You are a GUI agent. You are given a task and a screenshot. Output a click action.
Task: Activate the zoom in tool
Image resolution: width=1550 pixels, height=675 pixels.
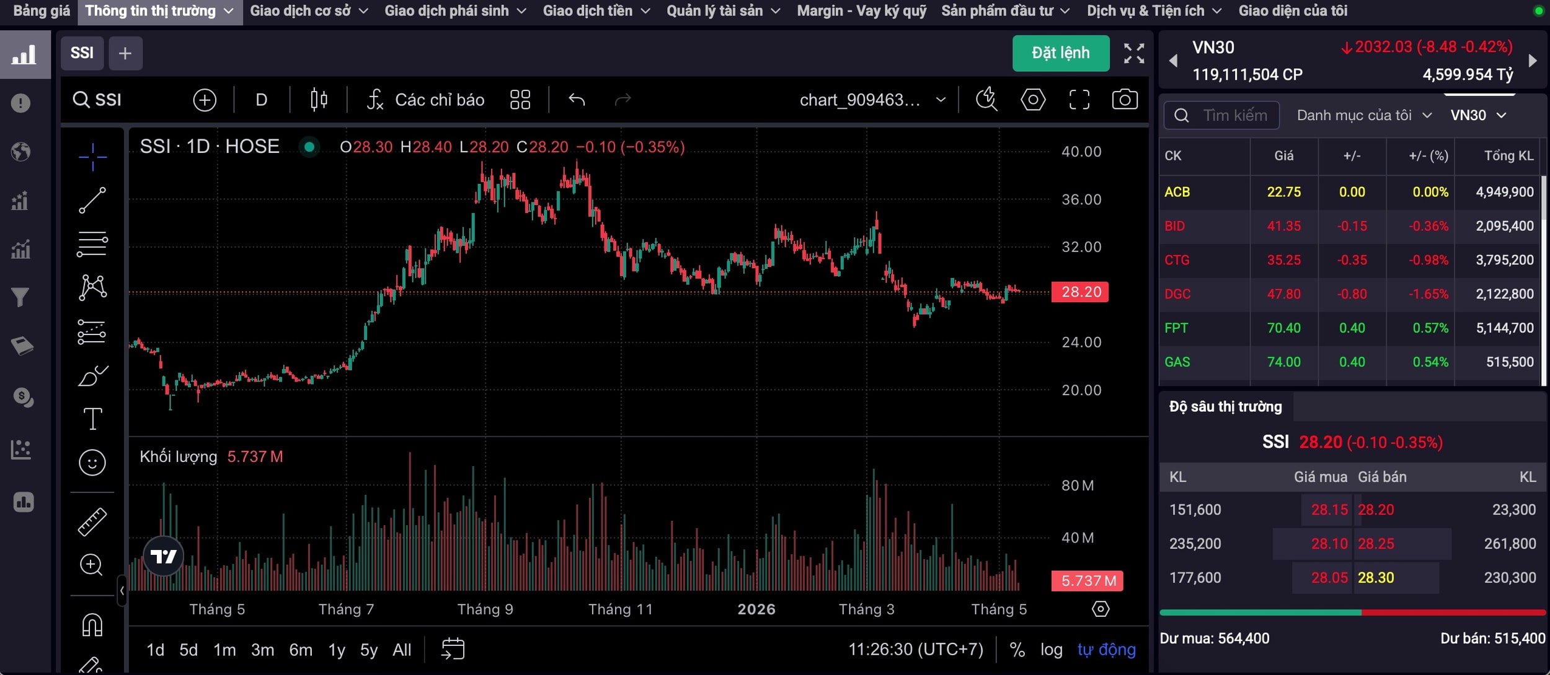tap(92, 565)
